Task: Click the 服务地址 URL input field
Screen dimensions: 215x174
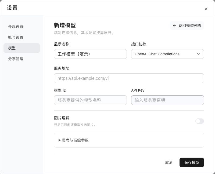Action: pos(129,78)
